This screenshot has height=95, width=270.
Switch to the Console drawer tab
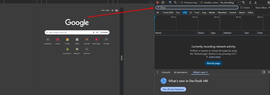click(x=166, y=72)
